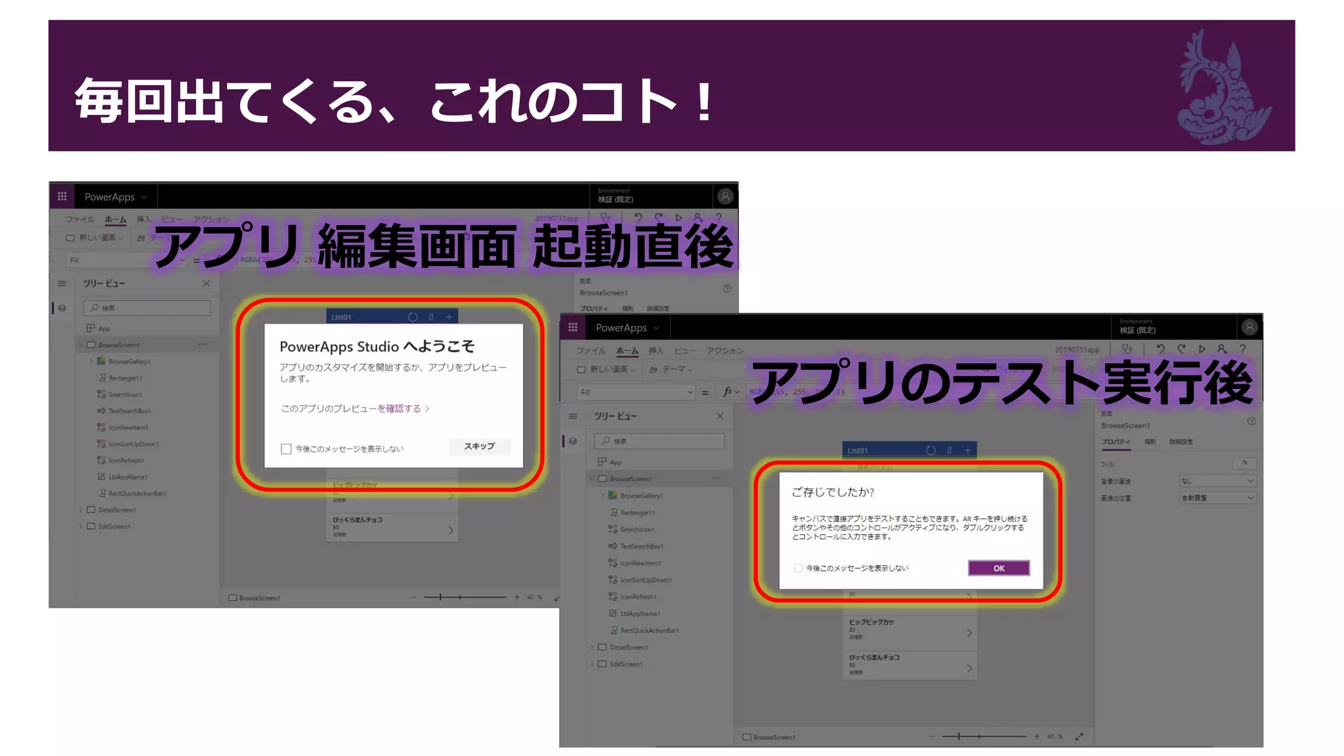Check 今後このメッセージを表示しない in the ご存じでしたか dialog

pyautogui.click(x=798, y=568)
